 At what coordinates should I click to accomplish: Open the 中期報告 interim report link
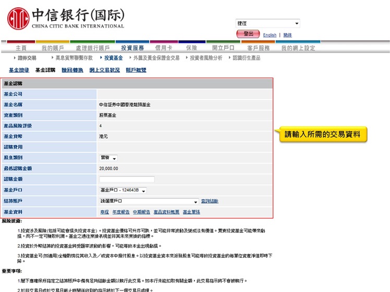pyautogui.click(x=141, y=212)
